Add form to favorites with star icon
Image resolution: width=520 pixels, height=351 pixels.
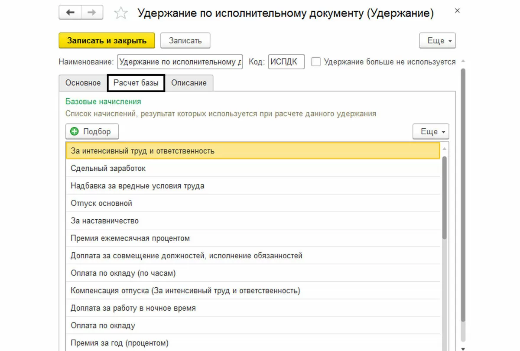[x=121, y=13]
